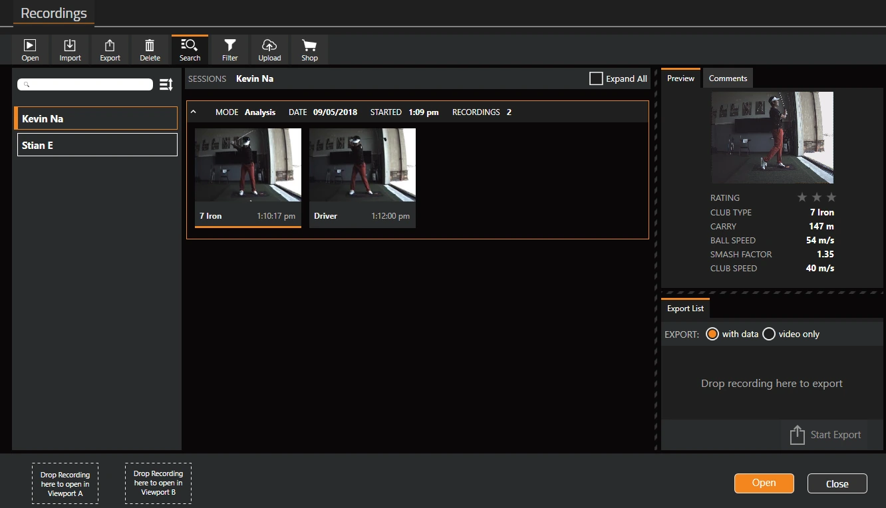This screenshot has width=886, height=508.
Task: Switch to the Comments tab
Action: 728,78
